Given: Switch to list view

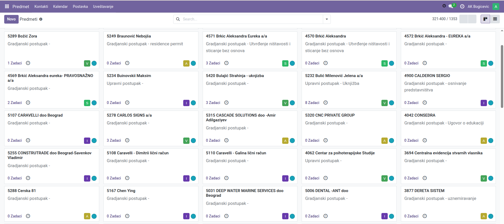Looking at the screenshot, I should (x=495, y=19).
